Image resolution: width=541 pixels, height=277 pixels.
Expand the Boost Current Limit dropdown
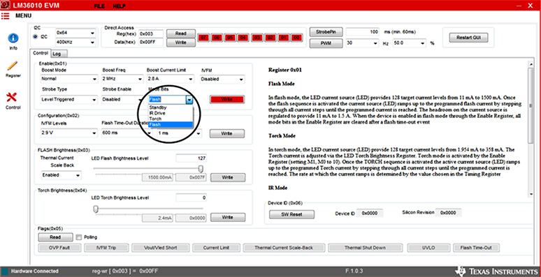point(170,79)
